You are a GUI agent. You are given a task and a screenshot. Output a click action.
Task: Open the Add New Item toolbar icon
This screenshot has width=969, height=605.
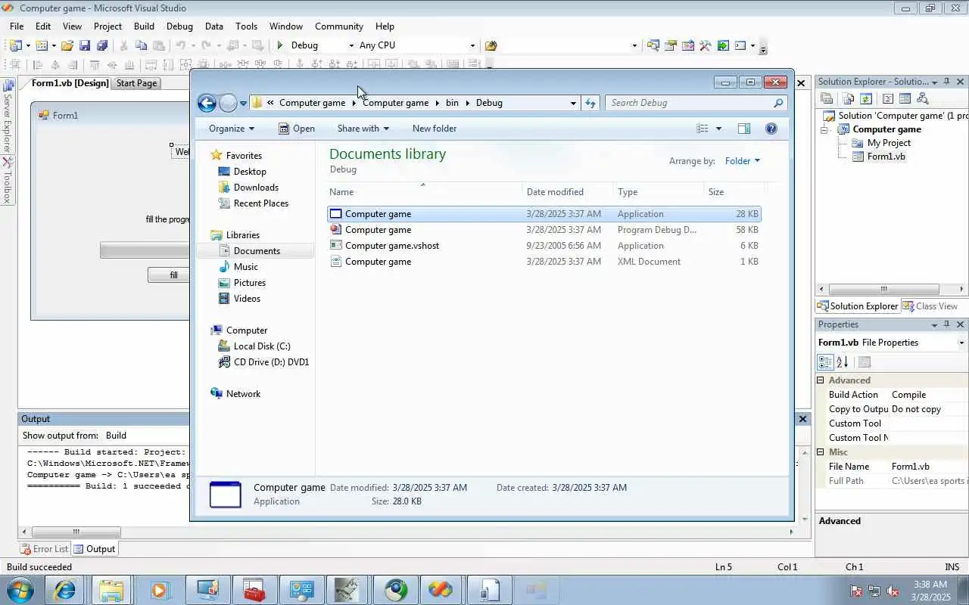[42, 45]
